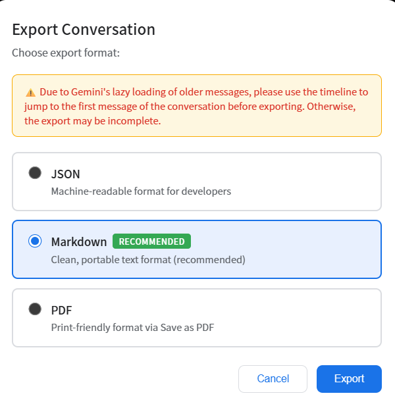Click the Cancel button
Screen dimensions: 395x404
click(x=273, y=378)
